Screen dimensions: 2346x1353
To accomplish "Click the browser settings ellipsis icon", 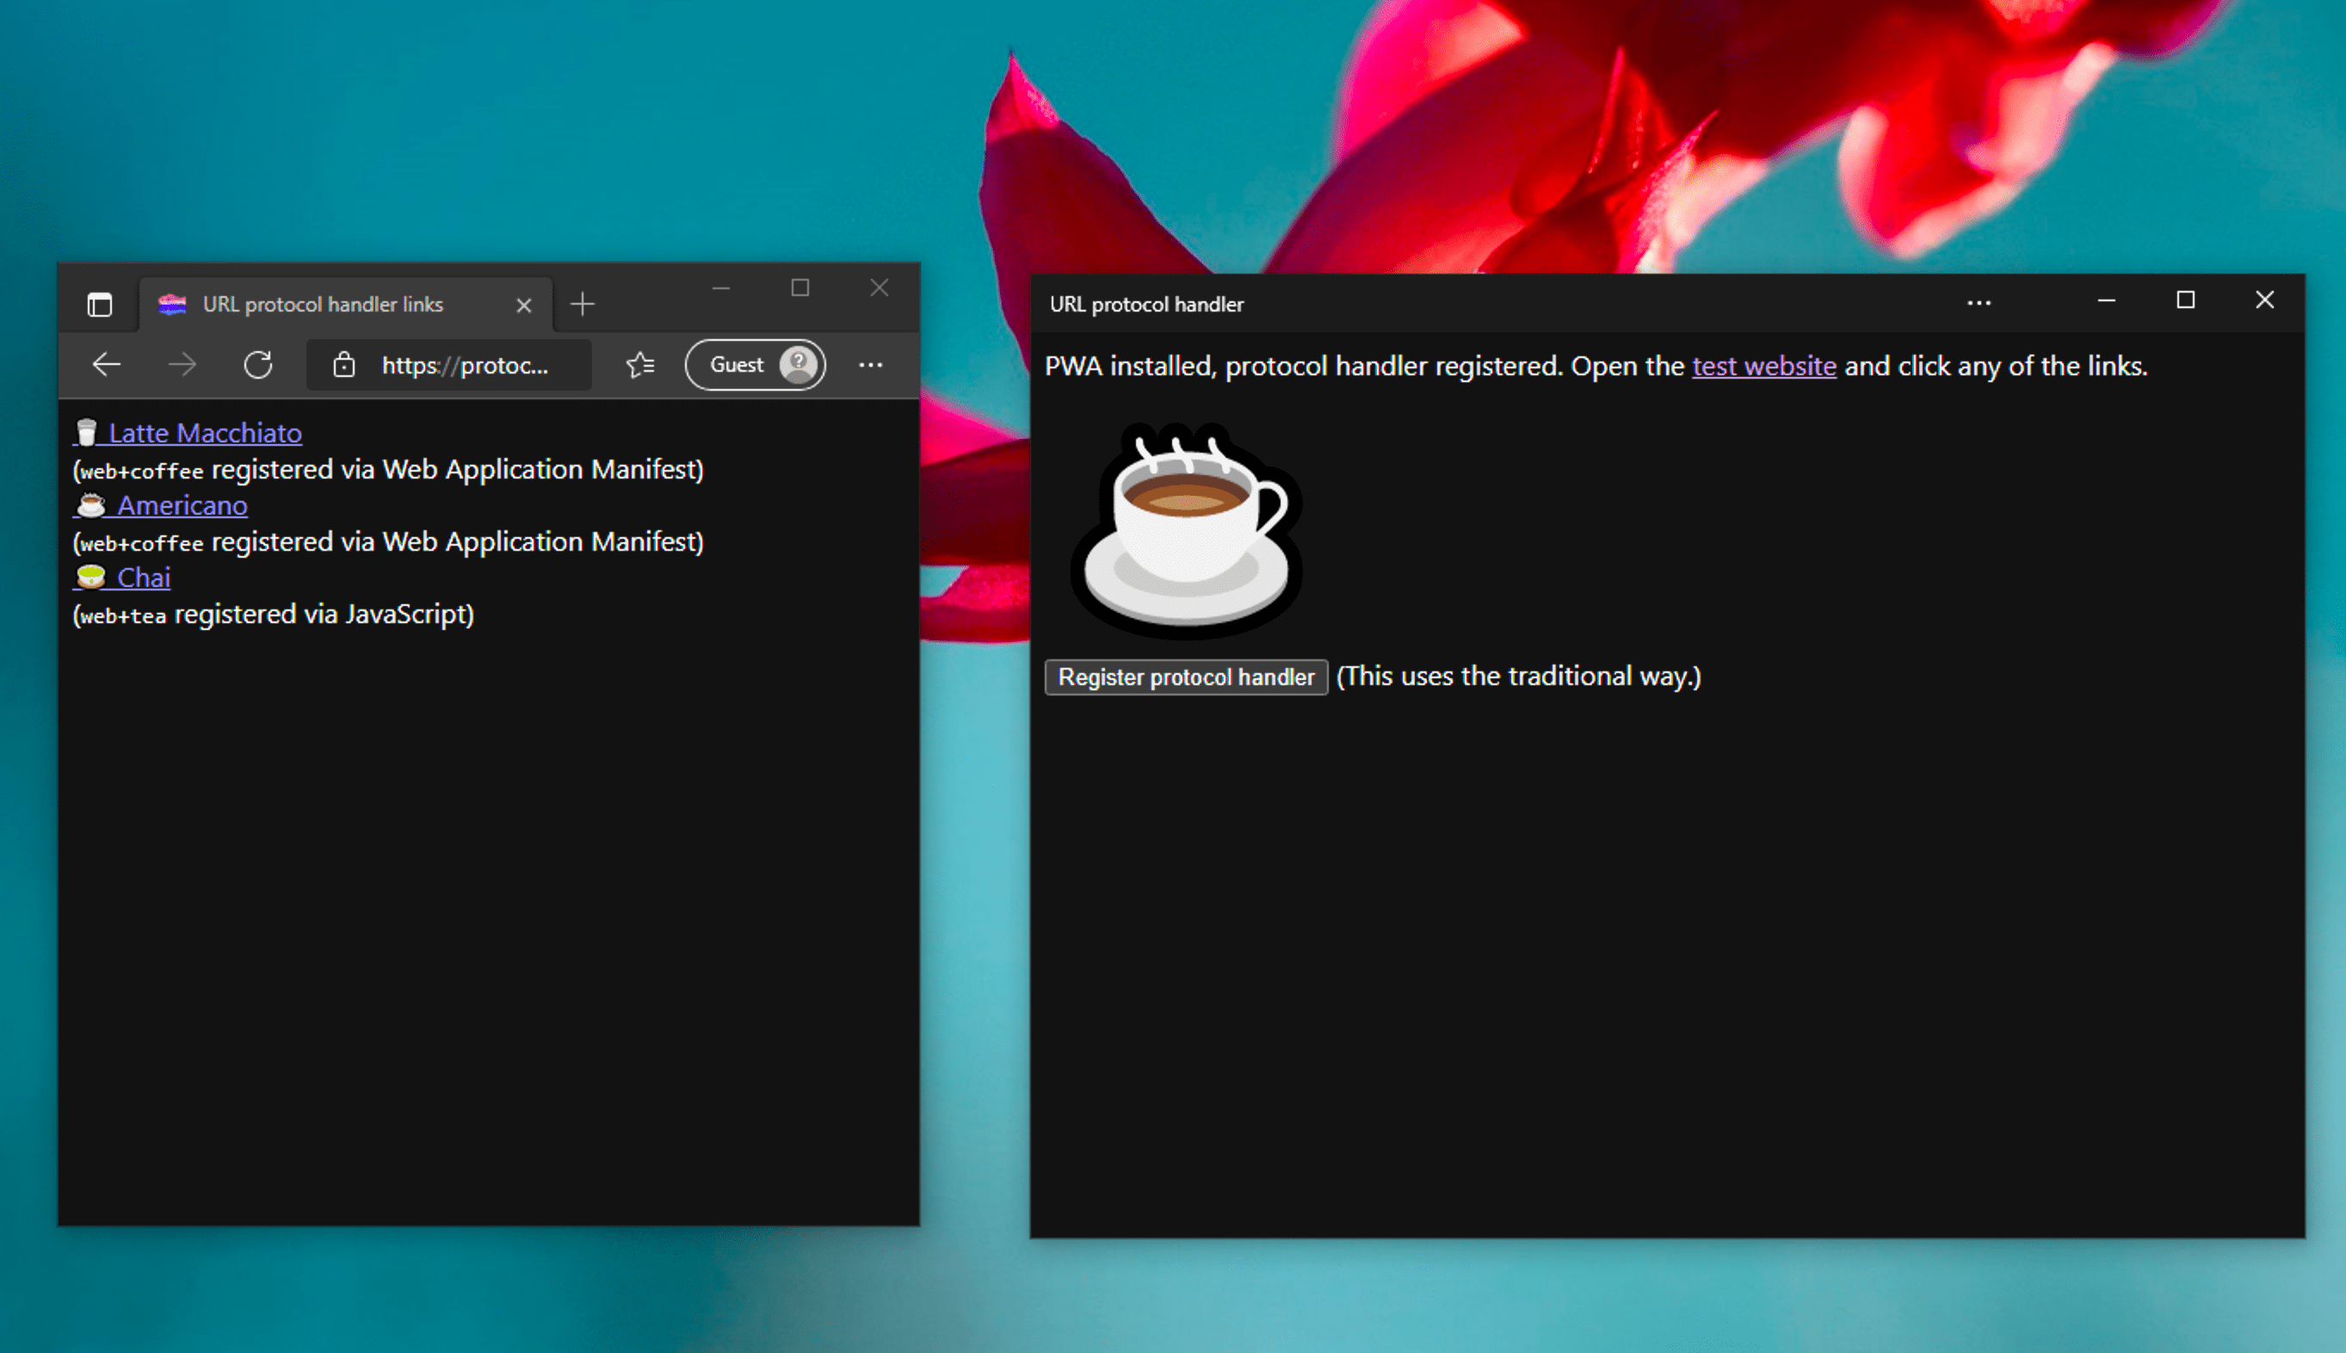I will [x=872, y=364].
